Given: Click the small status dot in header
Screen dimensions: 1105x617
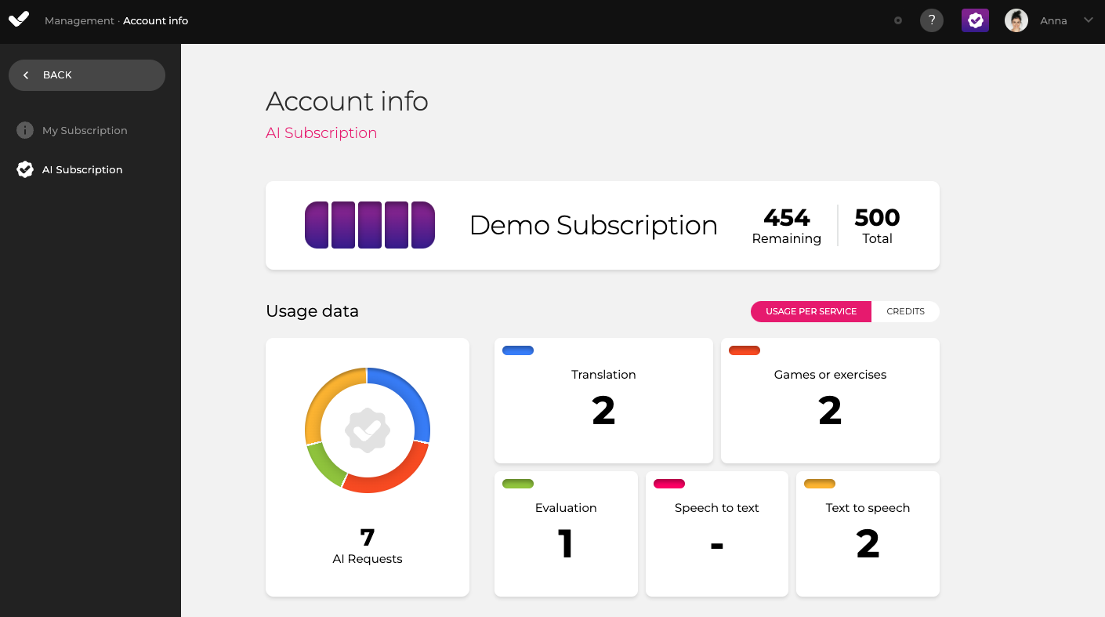Looking at the screenshot, I should click(898, 20).
